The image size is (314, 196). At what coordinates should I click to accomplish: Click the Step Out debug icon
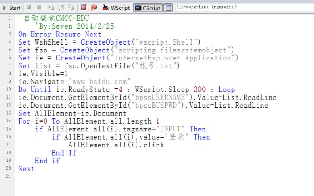pyautogui.click(x=71, y=7)
